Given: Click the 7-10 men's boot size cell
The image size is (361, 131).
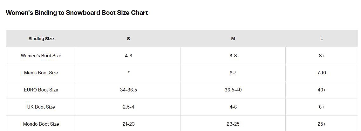Looking at the screenshot, I should (322, 73).
